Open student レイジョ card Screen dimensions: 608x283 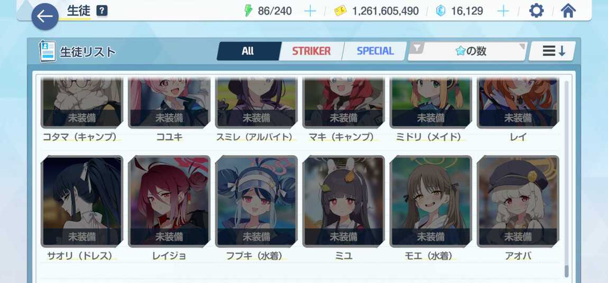169,201
